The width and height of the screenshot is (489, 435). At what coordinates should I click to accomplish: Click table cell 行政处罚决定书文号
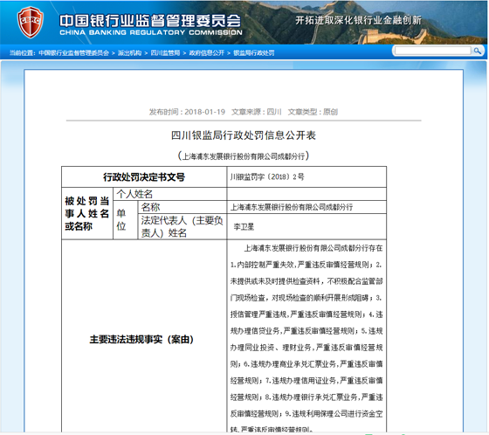click(x=144, y=177)
